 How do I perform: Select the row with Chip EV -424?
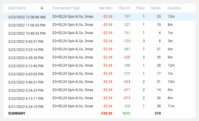(99, 82)
